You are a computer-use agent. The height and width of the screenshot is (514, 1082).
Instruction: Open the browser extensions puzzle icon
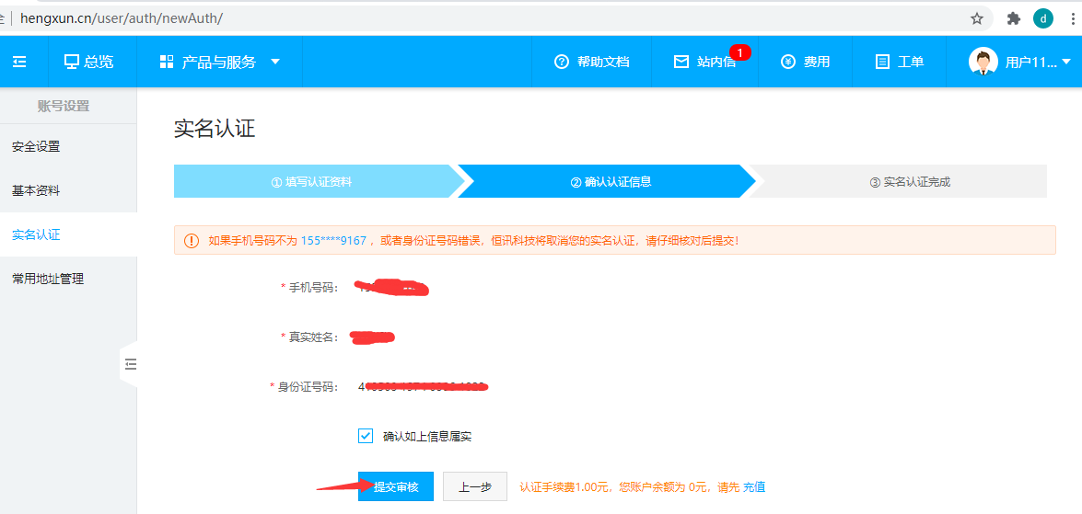tap(1014, 18)
